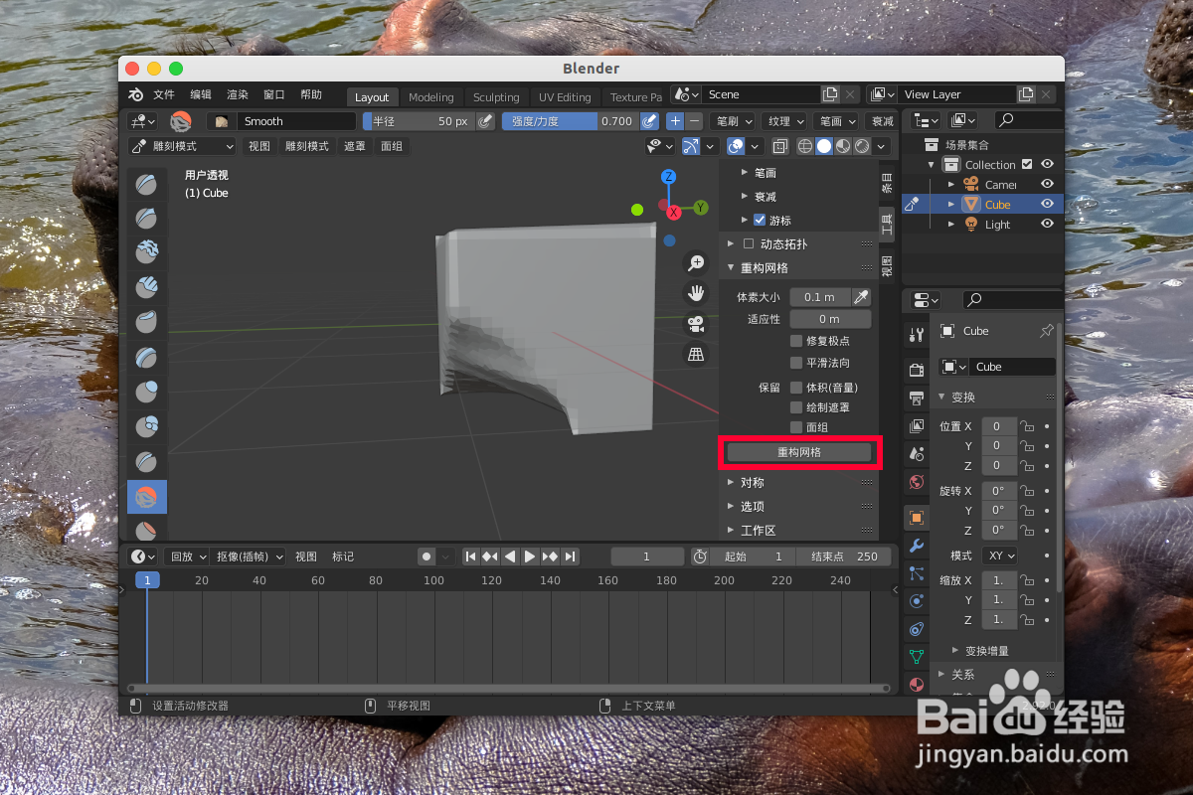Viewport: 1193px width, 795px height.
Task: Enable 绘制遮罩 preserve checkbox
Action: (796, 407)
